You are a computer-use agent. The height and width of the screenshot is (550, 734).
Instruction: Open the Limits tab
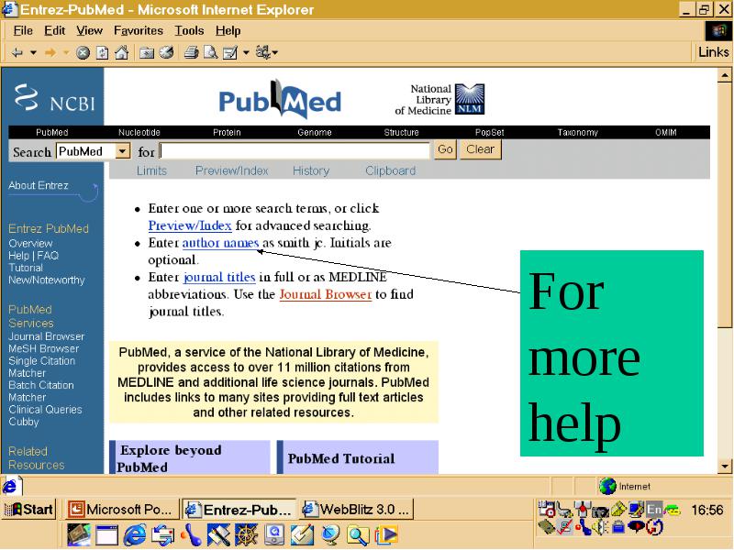(x=151, y=170)
